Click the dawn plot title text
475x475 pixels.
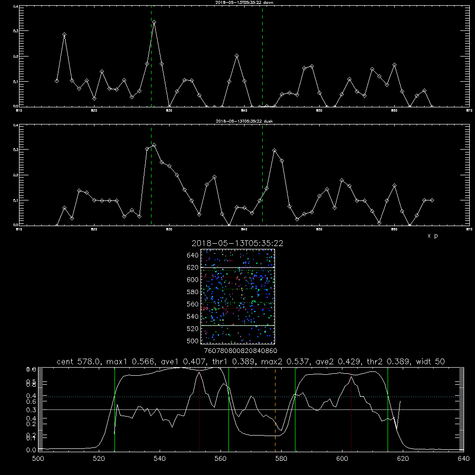click(x=244, y=2)
